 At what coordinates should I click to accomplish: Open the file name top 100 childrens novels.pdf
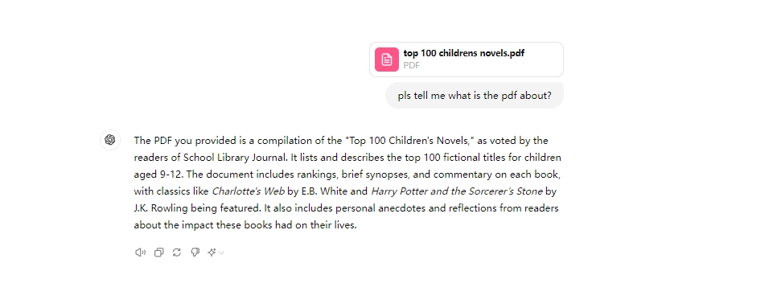pyautogui.click(x=464, y=53)
